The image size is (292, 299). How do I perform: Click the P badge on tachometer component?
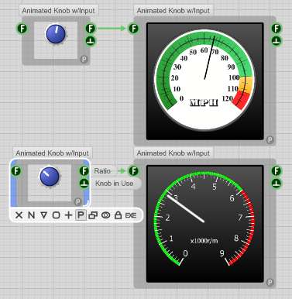pyautogui.click(x=270, y=282)
